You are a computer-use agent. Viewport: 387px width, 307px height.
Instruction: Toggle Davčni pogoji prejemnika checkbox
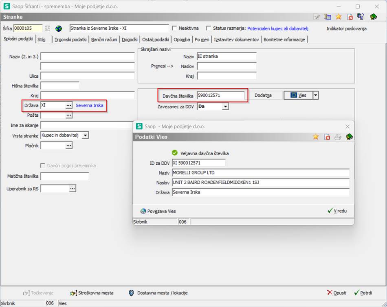[x=43, y=165]
